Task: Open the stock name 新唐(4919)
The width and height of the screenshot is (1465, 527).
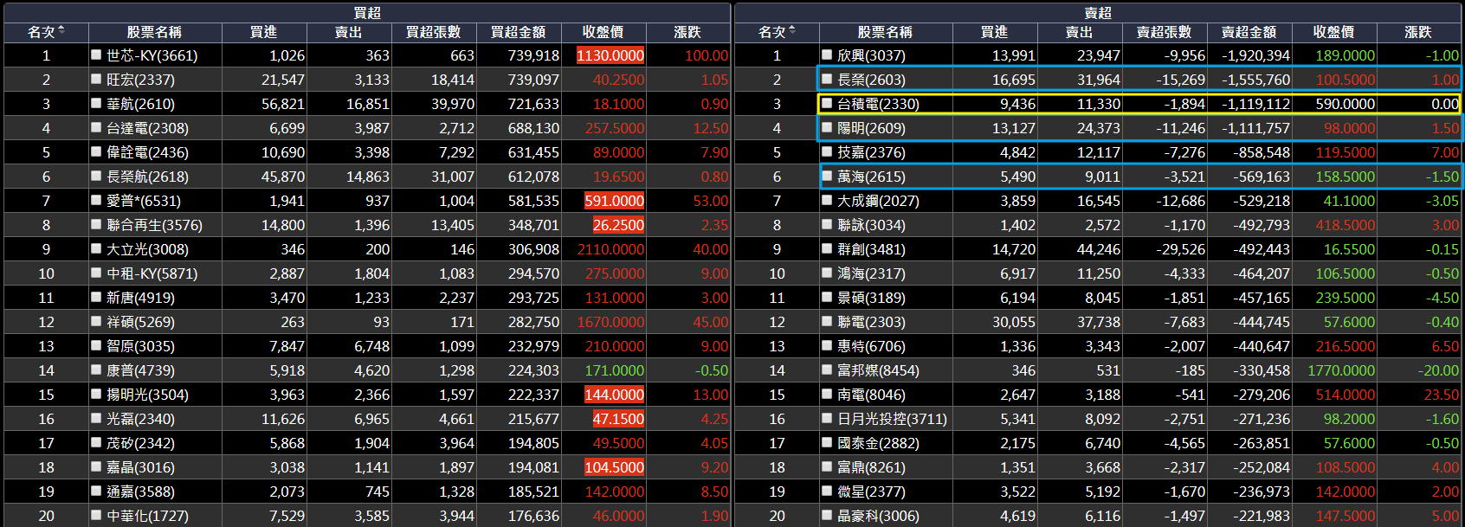Action: click(140, 298)
